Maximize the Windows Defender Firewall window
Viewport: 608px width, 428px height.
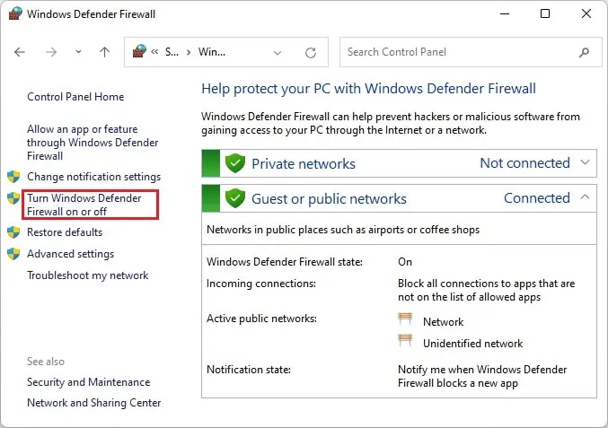(545, 13)
